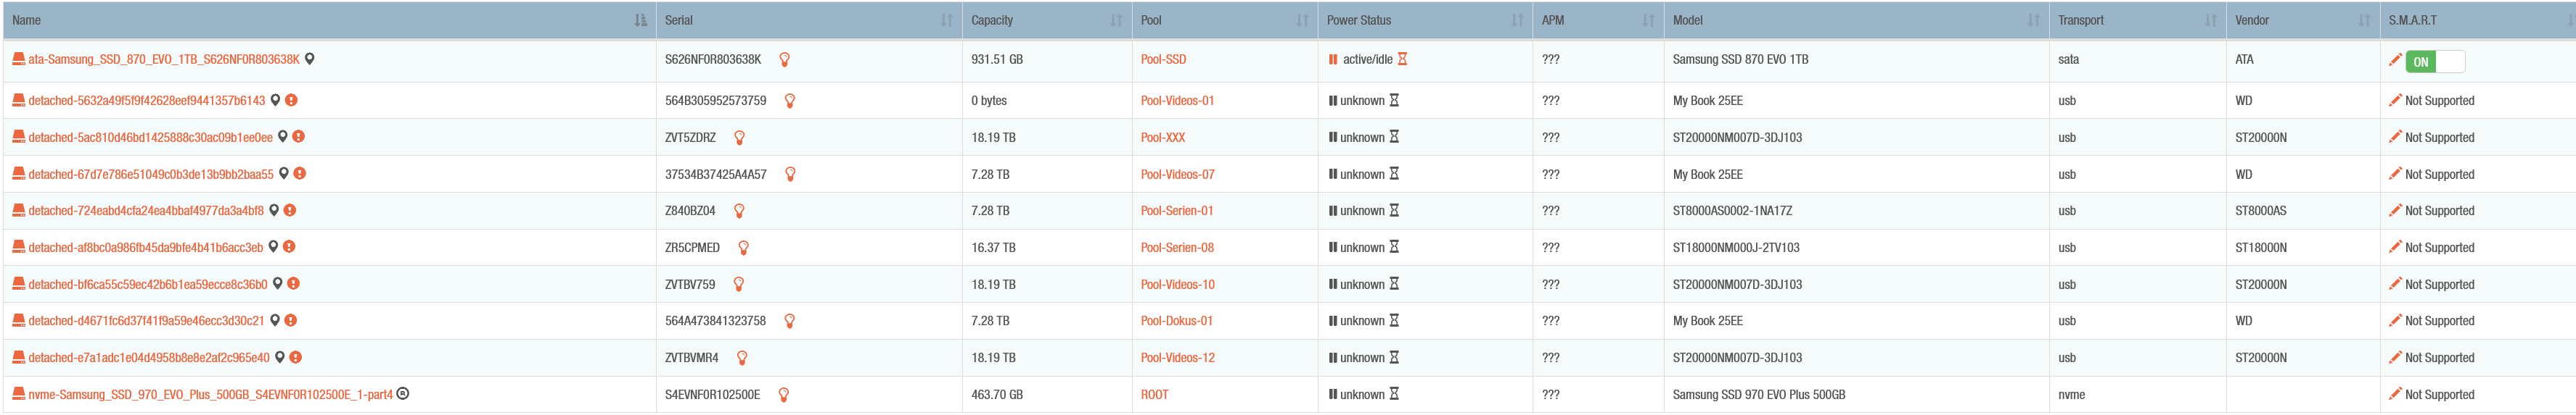Click the pause icon beside unknown status for ROOT row

click(x=1333, y=394)
